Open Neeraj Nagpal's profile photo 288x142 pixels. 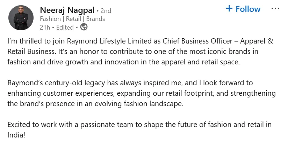click(x=21, y=18)
